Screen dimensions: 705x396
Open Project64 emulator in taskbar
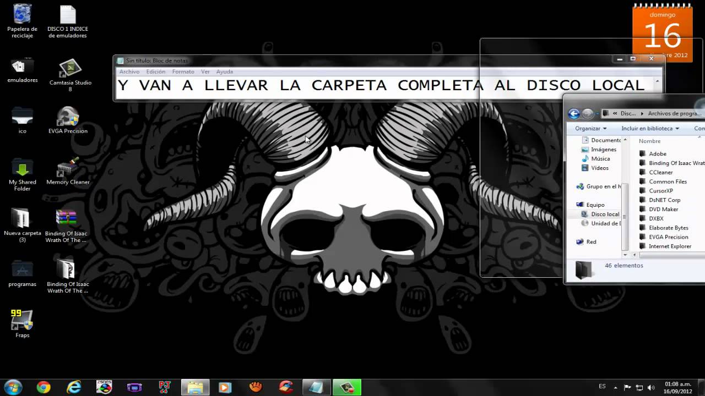point(164,387)
